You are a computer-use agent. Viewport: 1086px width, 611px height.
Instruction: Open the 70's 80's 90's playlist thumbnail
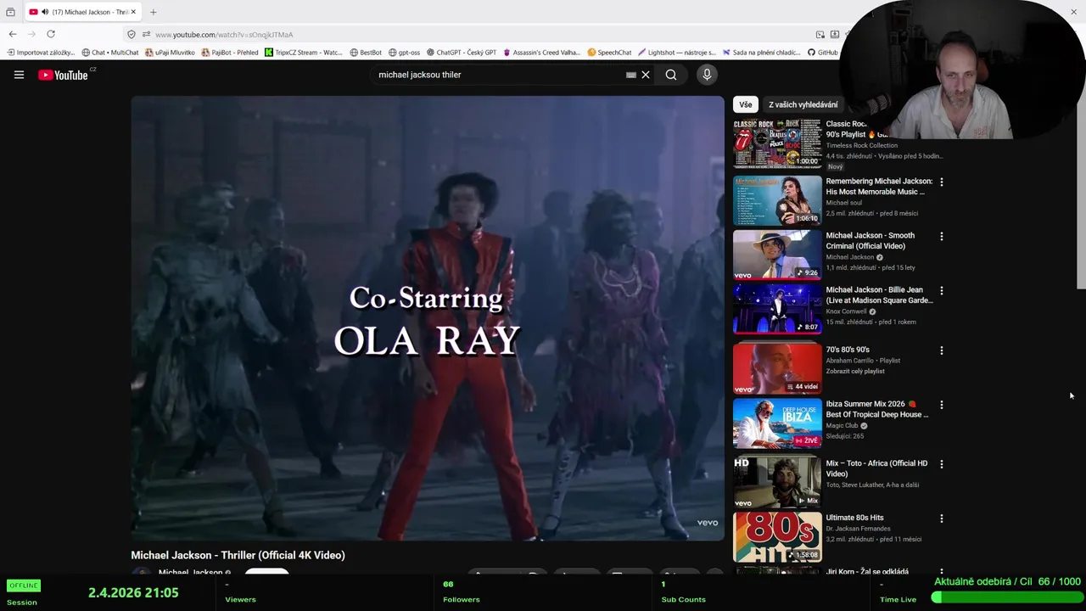coord(777,368)
